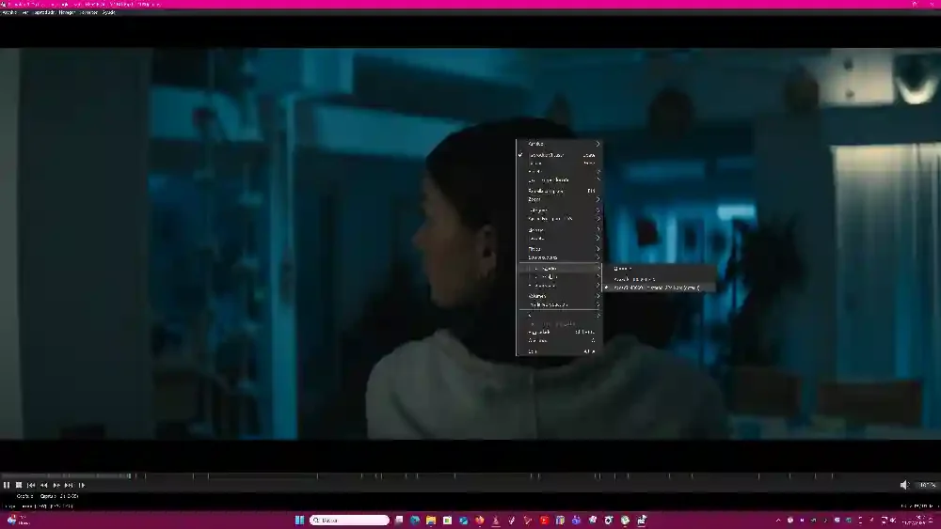Pause the video with the pause button
941x529 pixels.
click(x=7, y=485)
